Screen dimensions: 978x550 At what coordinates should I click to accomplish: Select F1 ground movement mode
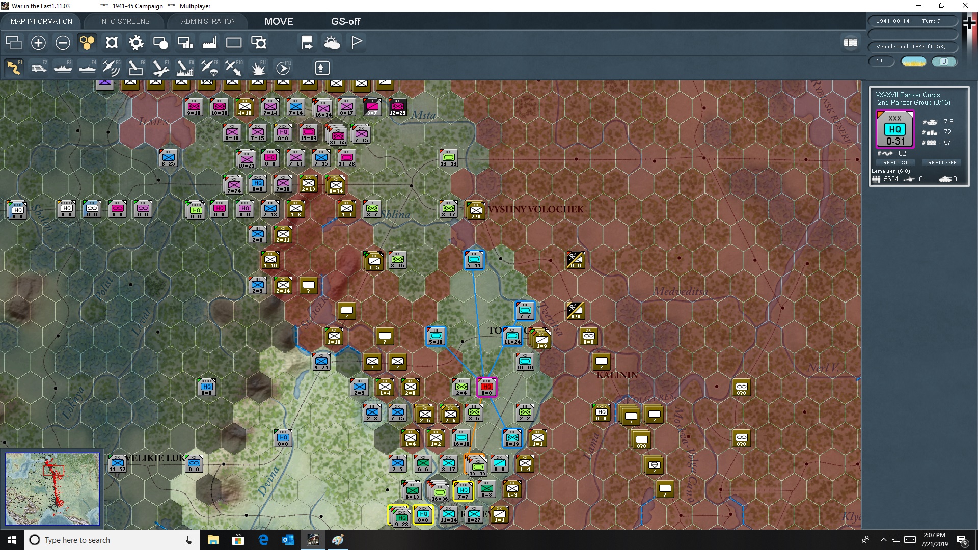pyautogui.click(x=14, y=68)
